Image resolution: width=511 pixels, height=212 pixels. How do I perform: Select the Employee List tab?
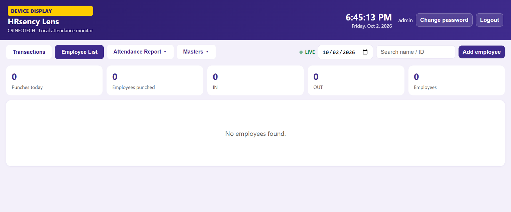[x=79, y=52]
